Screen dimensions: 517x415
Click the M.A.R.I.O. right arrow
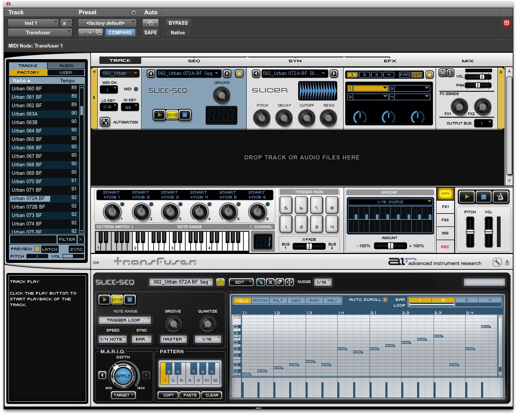coord(146,375)
